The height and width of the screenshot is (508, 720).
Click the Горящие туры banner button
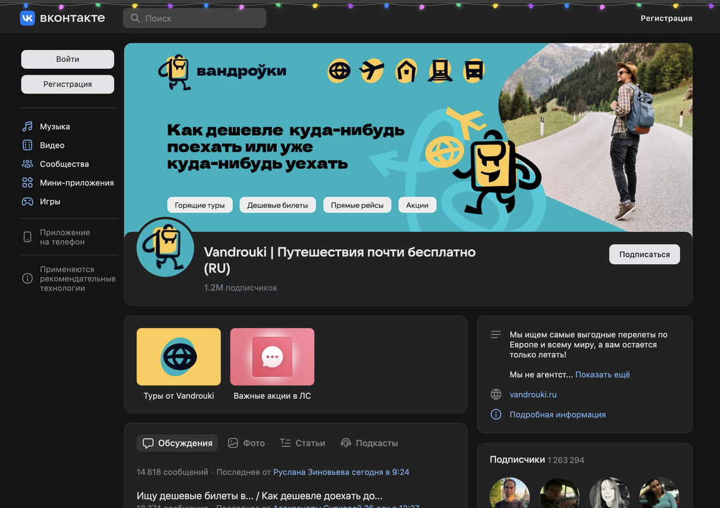click(x=200, y=205)
